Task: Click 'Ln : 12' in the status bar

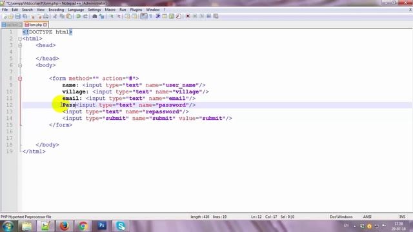Action: (256, 217)
